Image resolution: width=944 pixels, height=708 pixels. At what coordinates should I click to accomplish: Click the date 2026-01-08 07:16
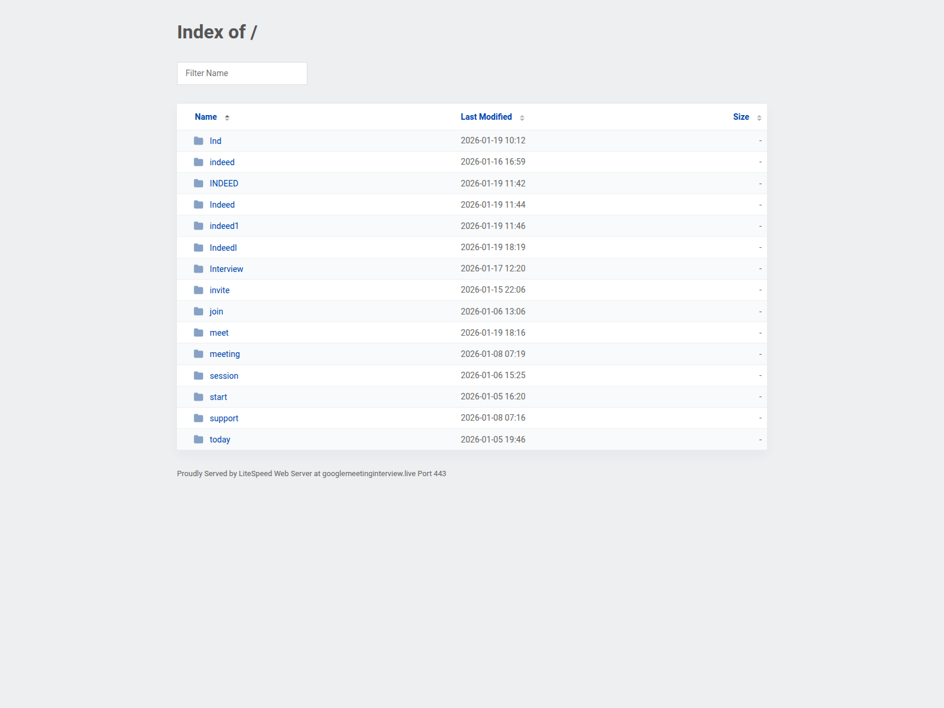pos(493,418)
